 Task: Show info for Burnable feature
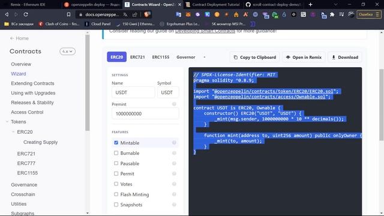174,153
